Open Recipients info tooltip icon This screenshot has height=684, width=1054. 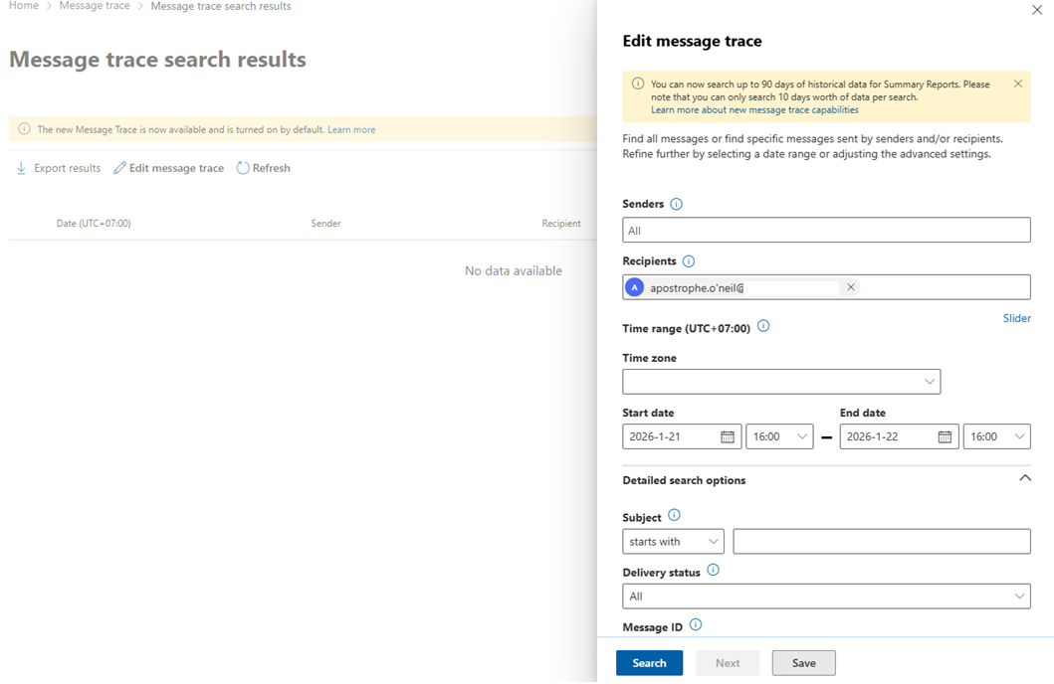click(x=689, y=261)
